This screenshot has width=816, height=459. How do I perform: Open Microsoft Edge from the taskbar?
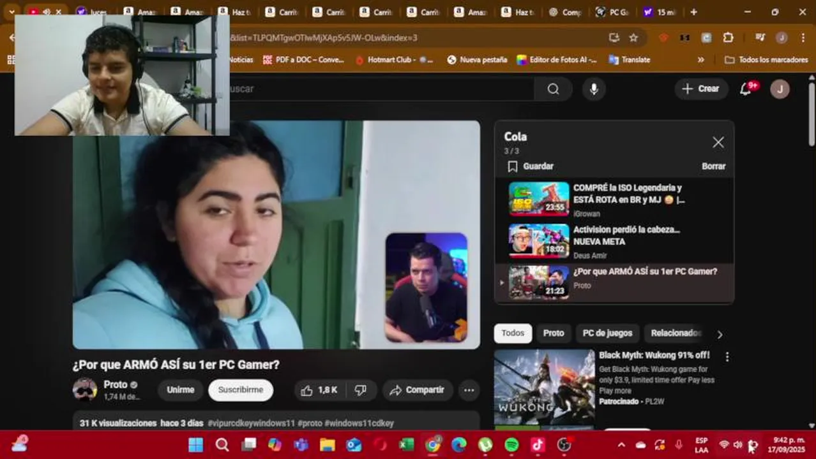click(x=459, y=444)
